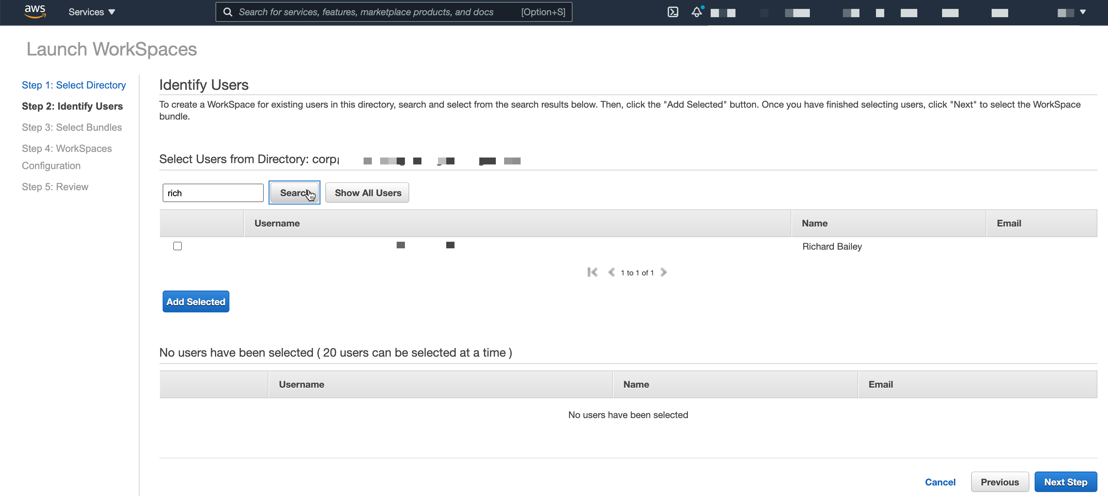Tick the checkbox for Richard Bailey
The width and height of the screenshot is (1108, 496).
click(x=177, y=246)
